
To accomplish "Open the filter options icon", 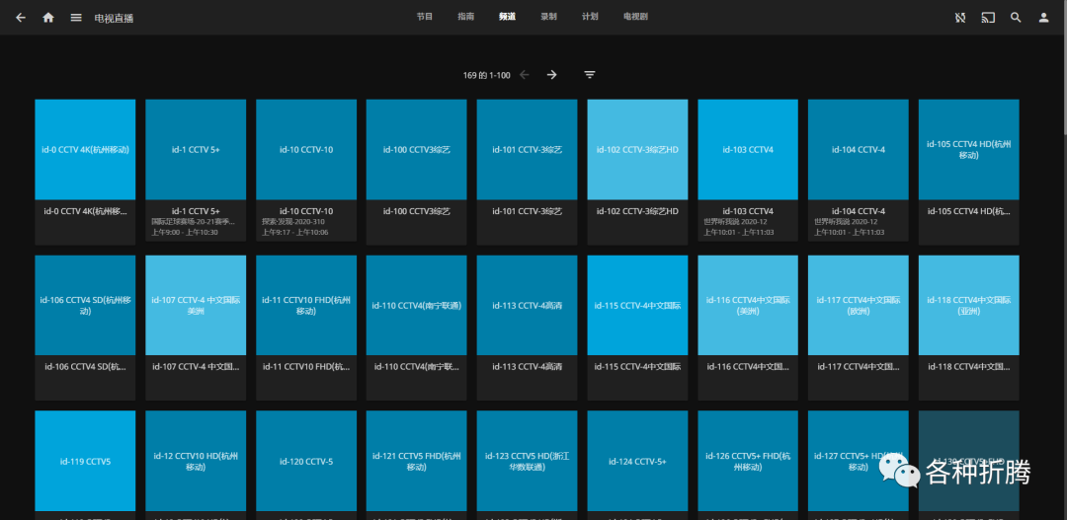I will pos(590,75).
